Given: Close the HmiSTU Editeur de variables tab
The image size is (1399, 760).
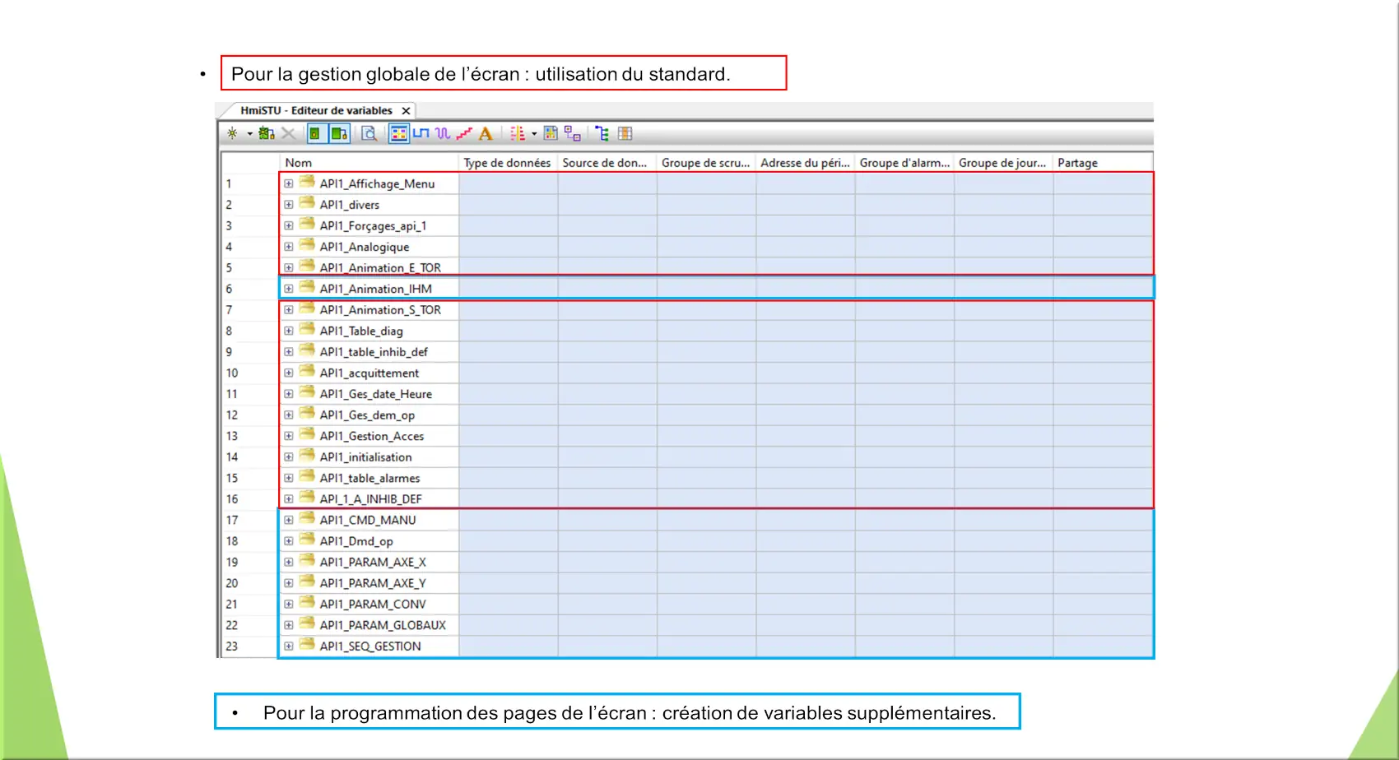Looking at the screenshot, I should pyautogui.click(x=406, y=110).
